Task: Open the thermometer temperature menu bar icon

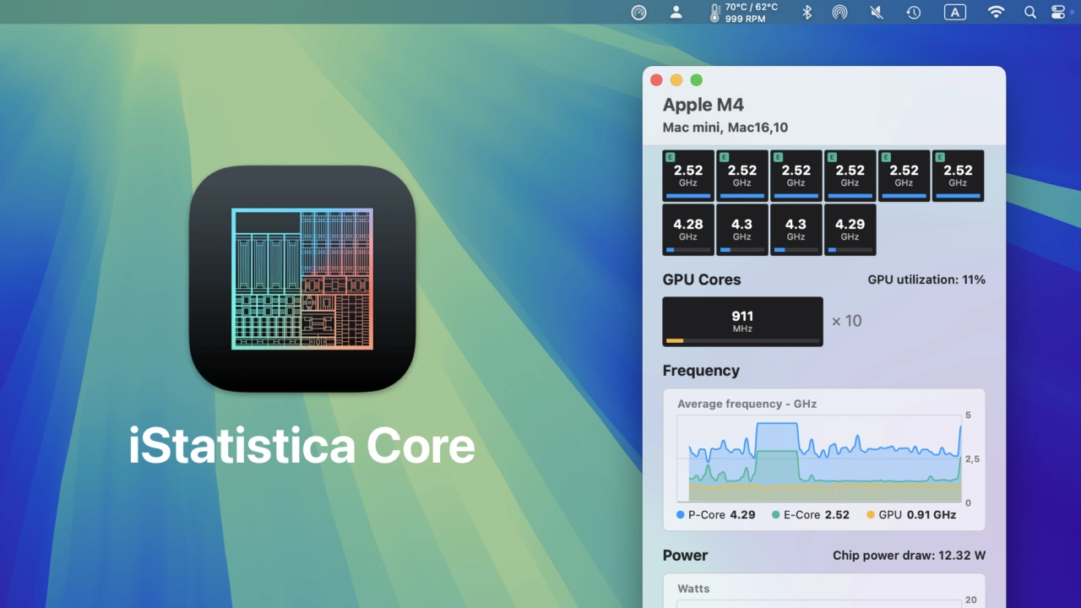Action: click(714, 13)
